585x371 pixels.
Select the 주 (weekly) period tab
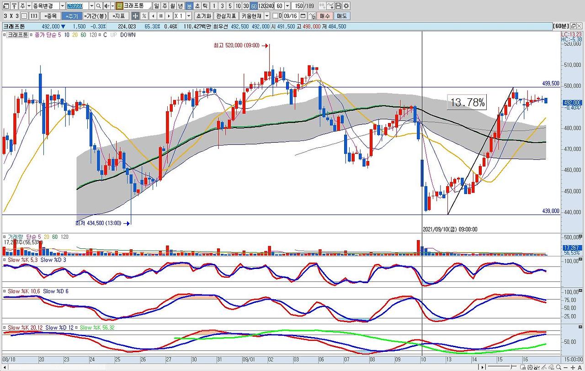pyautogui.click(x=165, y=6)
